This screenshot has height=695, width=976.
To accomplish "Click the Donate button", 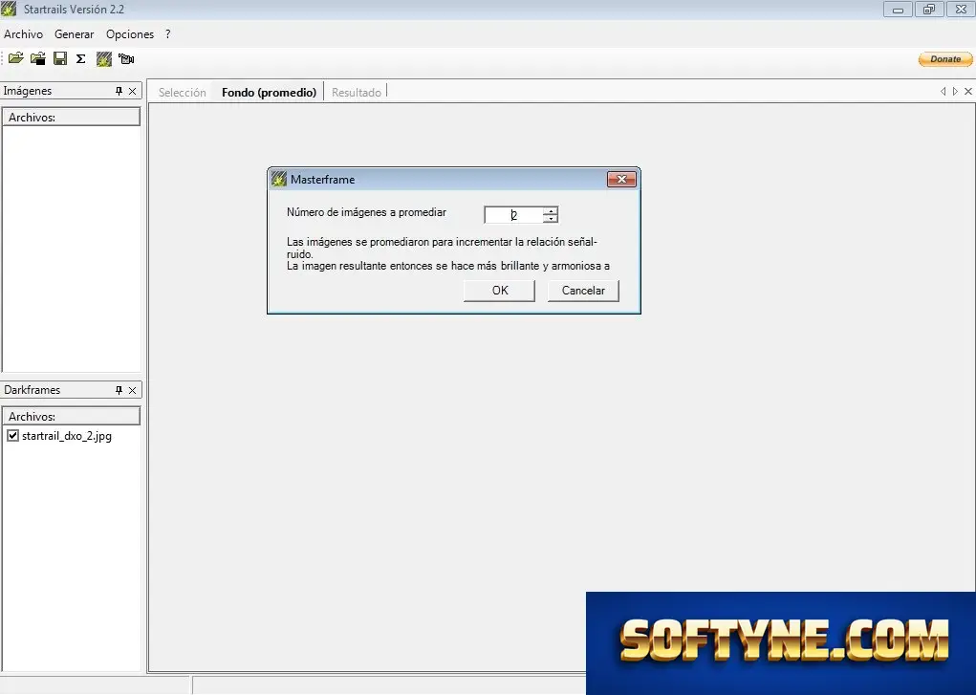I will tap(944, 59).
